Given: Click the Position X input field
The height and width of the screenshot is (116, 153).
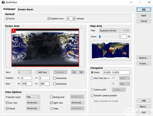Looking at the screenshot, I should [27, 78].
